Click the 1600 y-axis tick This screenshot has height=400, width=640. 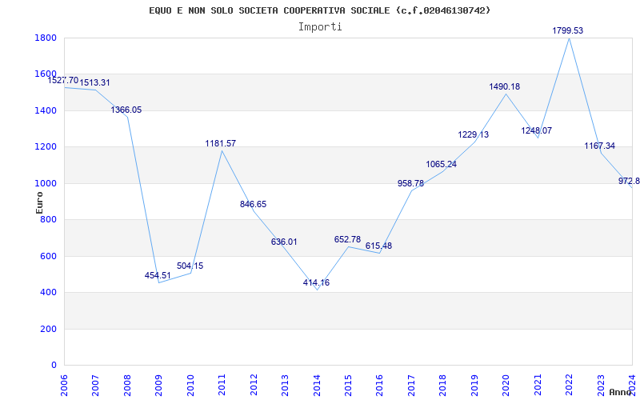point(46,74)
